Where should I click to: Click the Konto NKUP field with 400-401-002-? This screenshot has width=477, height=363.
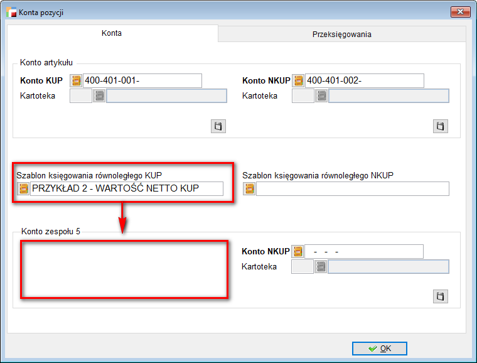click(364, 81)
